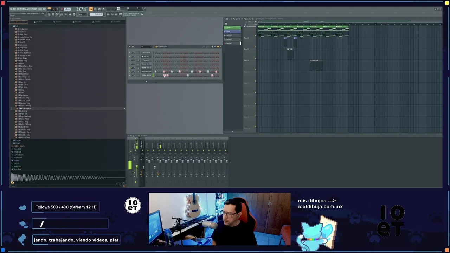Arm the record button in transport
This screenshot has height=253, width=450.
coord(62,9)
